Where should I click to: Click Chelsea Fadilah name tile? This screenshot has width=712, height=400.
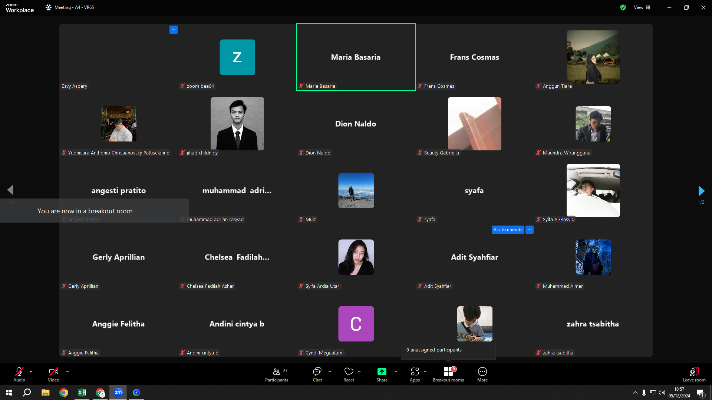[237, 257]
